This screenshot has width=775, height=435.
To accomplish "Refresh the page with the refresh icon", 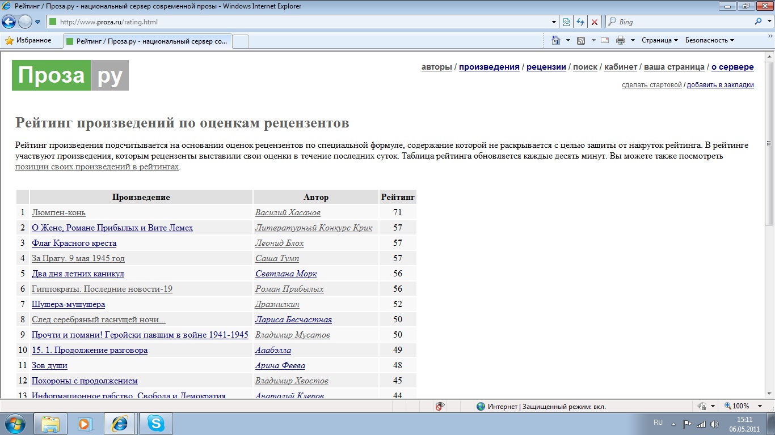I will (x=580, y=22).
